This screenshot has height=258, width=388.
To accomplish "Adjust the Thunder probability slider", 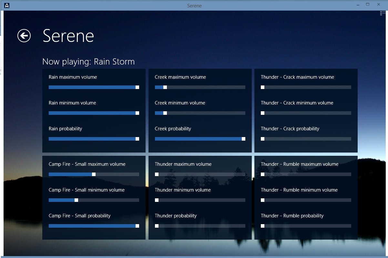I will point(157,226).
